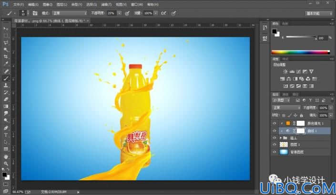
Task: Hide the 图层 1 layer
Action: coord(275,145)
